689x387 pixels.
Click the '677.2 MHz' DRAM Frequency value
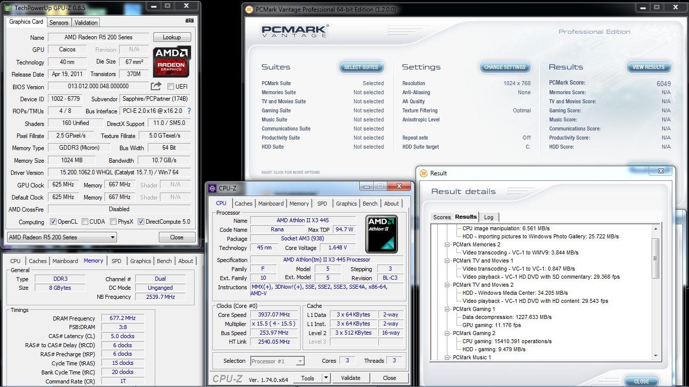click(x=123, y=318)
